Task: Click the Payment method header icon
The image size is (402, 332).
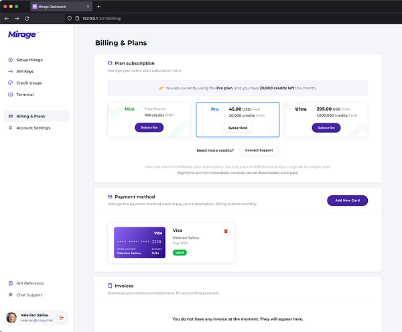Action: click(x=110, y=197)
